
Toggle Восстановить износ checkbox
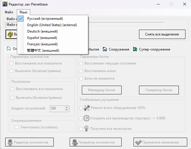81,71
